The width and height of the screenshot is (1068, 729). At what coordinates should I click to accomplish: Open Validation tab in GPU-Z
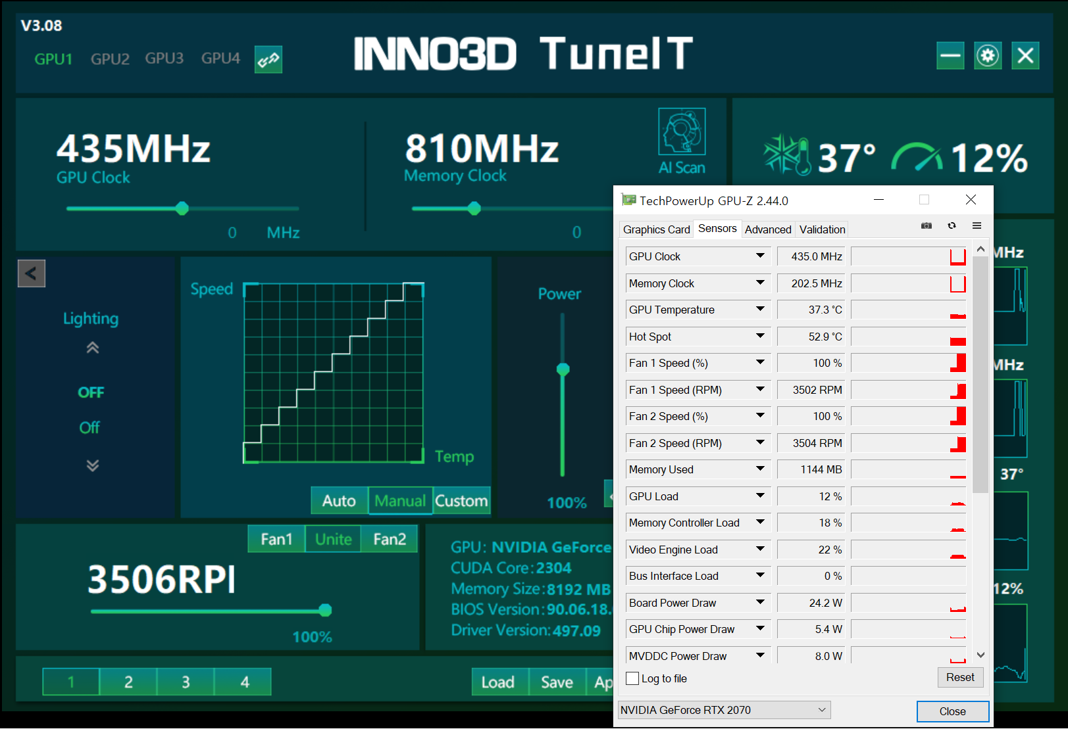pos(822,229)
